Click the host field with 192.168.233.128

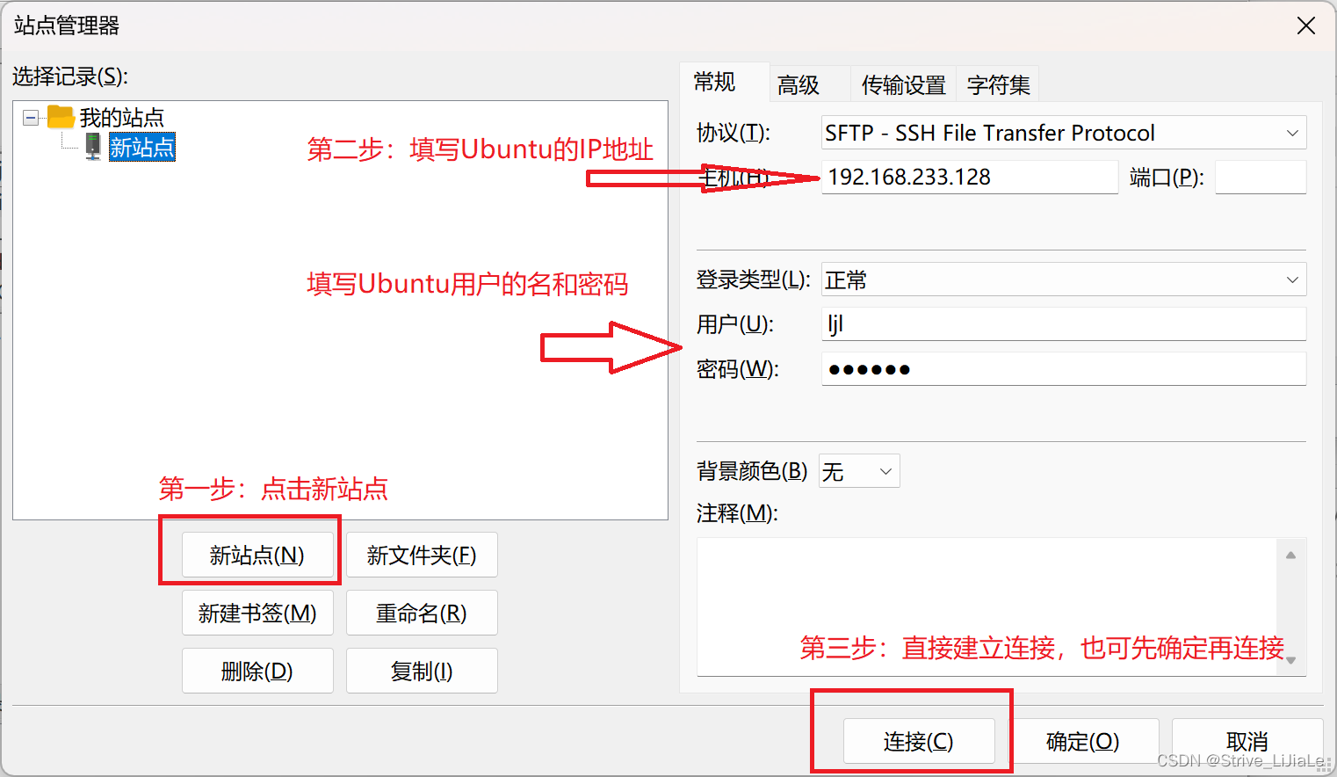point(970,177)
